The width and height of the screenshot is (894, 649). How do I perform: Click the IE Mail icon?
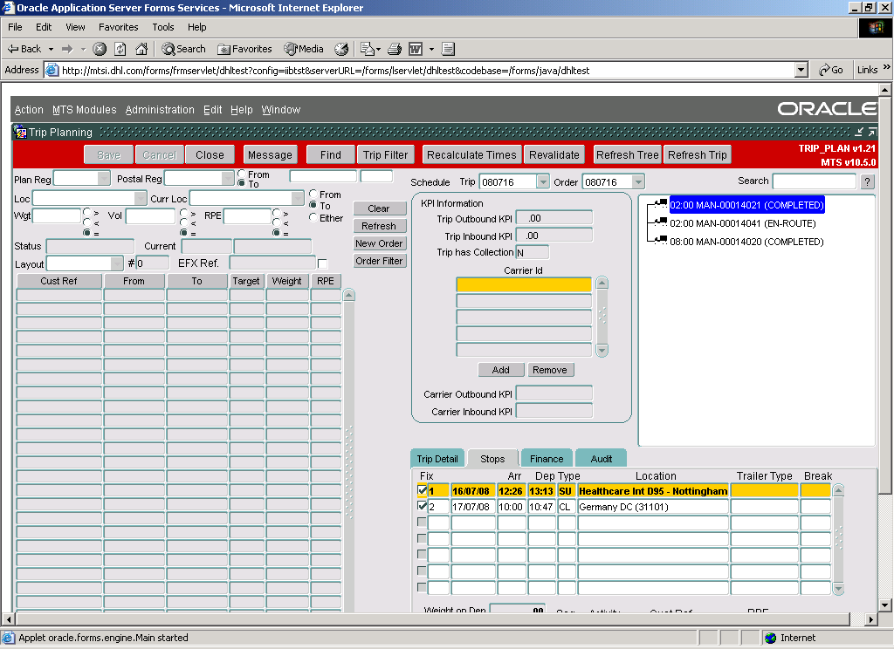[368, 49]
